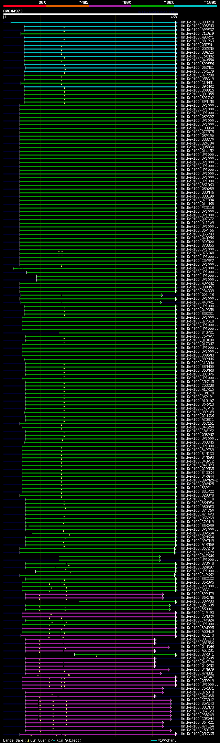Select UniRef100_Q40554 label

[197, 60]
